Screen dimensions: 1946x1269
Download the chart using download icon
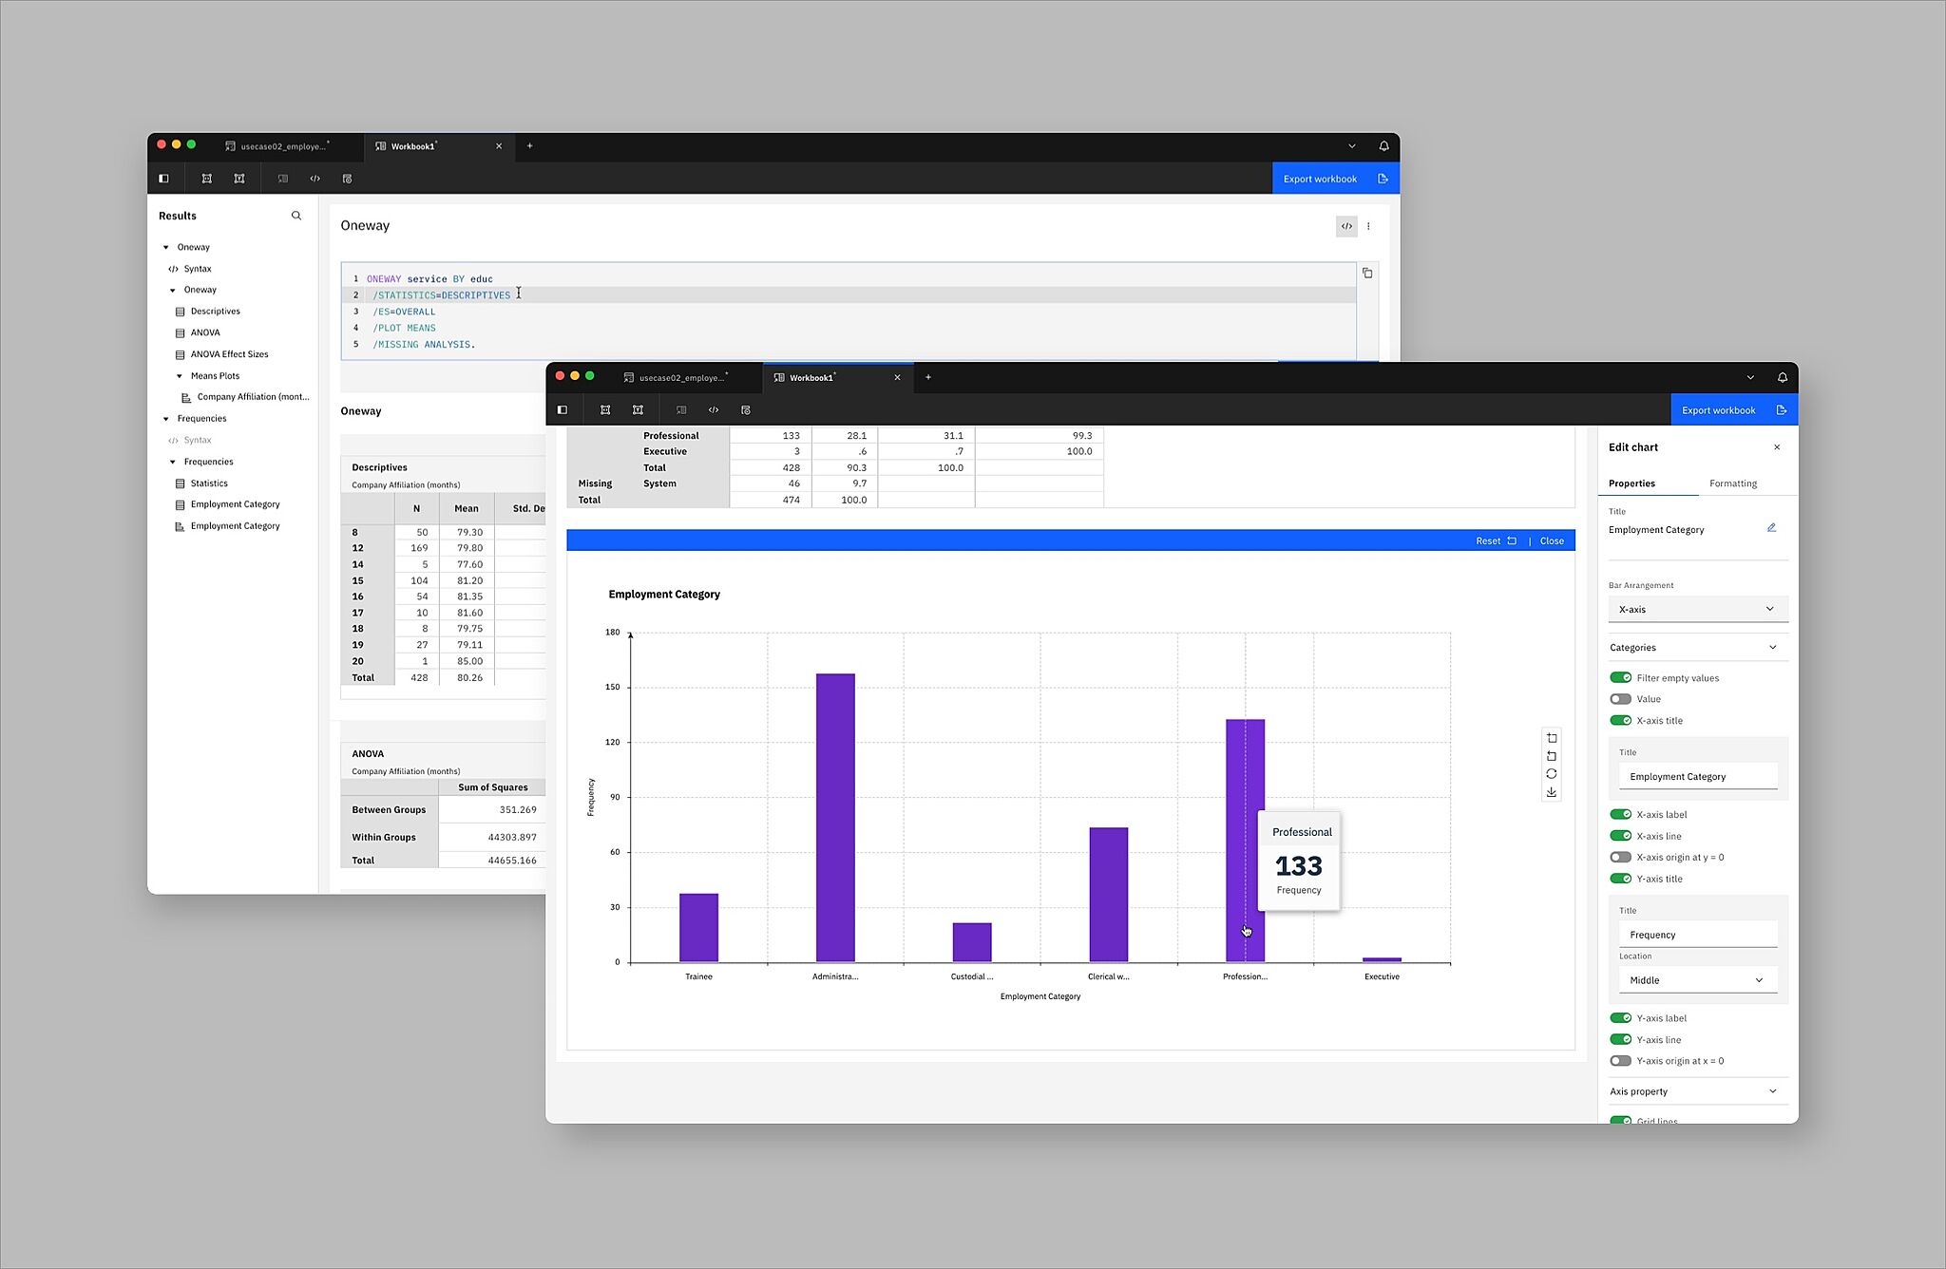1552,792
